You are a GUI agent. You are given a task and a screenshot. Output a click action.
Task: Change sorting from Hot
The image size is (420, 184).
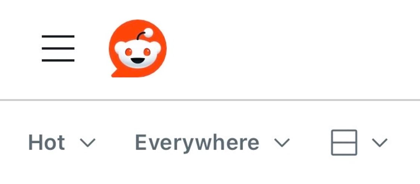point(62,143)
